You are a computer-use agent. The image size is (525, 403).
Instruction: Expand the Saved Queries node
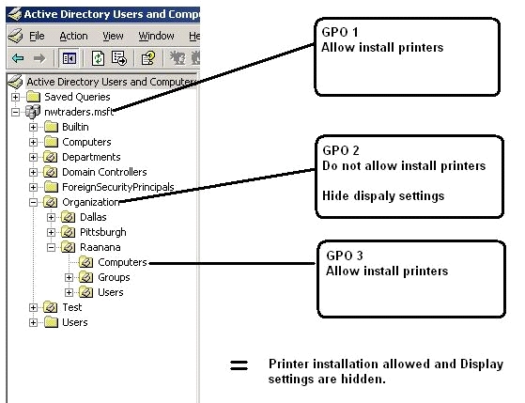coord(15,97)
